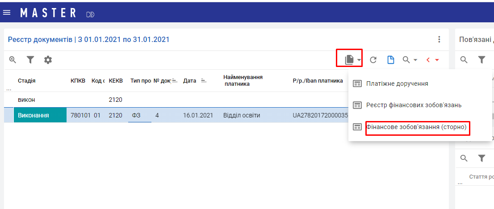
Task: Click the clear search icon in registry toolbar
Action: [x=13, y=59]
